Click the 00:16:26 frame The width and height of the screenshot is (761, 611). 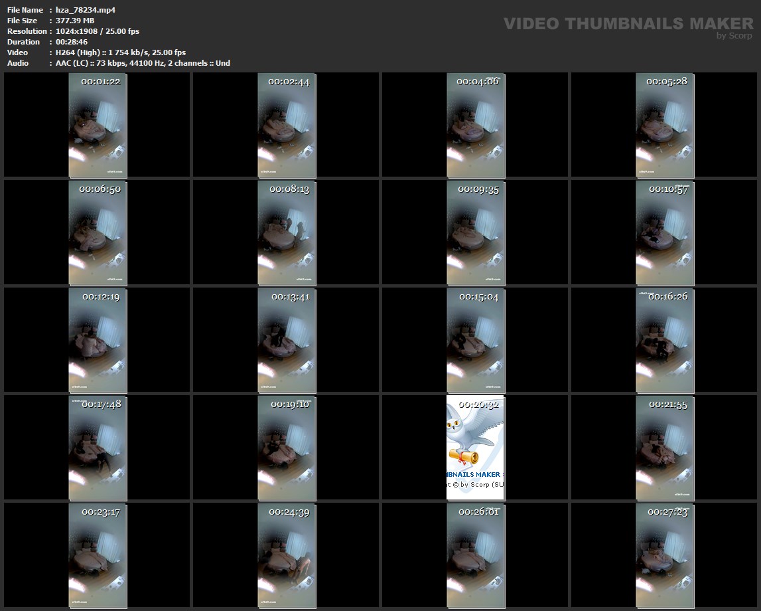tap(665, 341)
